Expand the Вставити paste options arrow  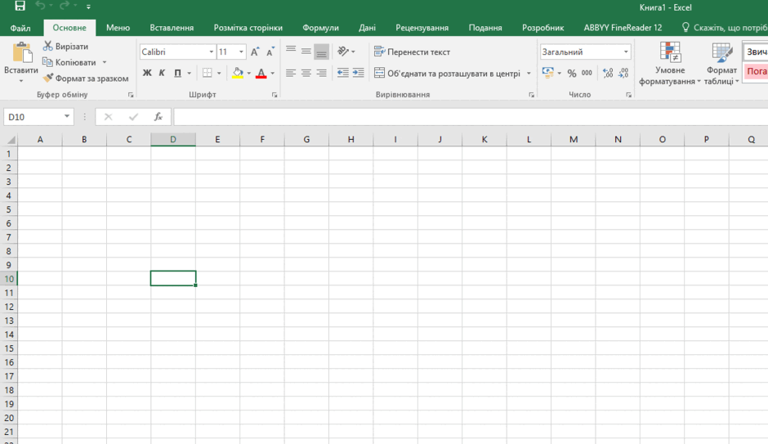pos(21,81)
